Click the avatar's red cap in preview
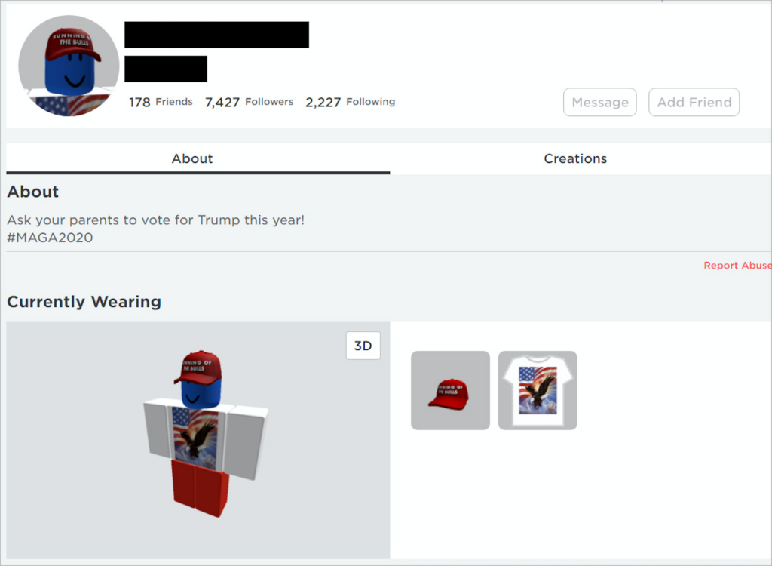 point(198,367)
